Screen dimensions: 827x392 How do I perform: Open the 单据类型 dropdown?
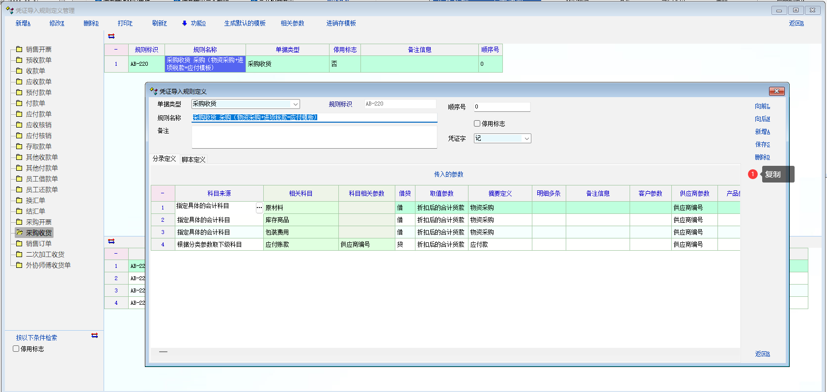pos(295,104)
